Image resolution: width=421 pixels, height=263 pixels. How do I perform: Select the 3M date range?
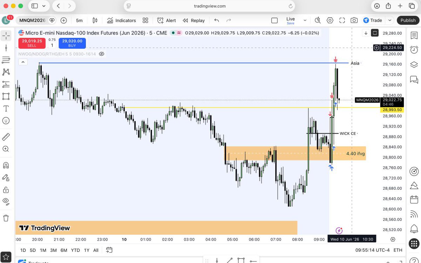53,250
